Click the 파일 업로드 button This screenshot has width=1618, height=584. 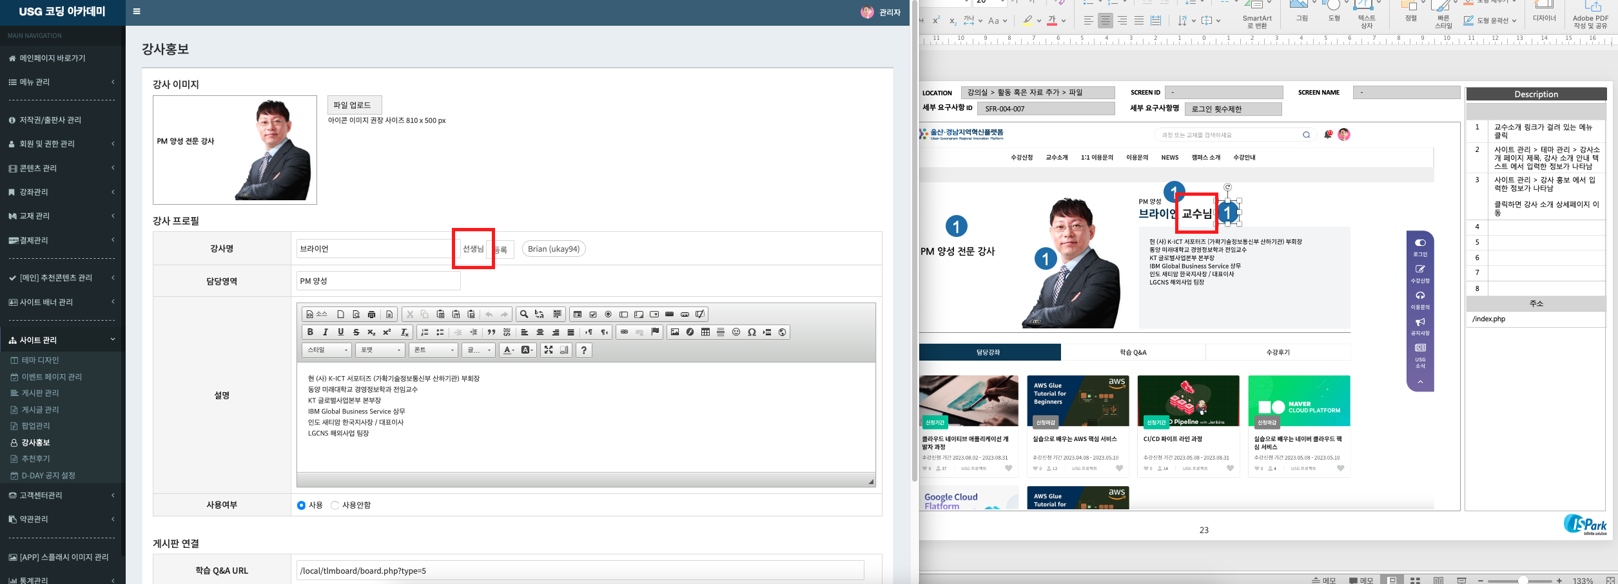[x=354, y=105]
